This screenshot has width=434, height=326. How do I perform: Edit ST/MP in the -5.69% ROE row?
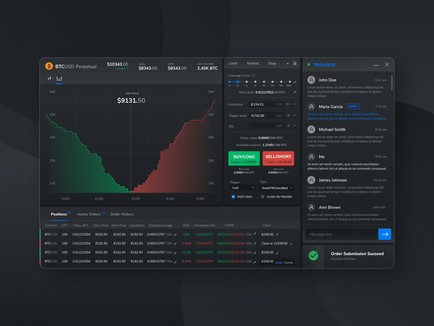[255, 262]
